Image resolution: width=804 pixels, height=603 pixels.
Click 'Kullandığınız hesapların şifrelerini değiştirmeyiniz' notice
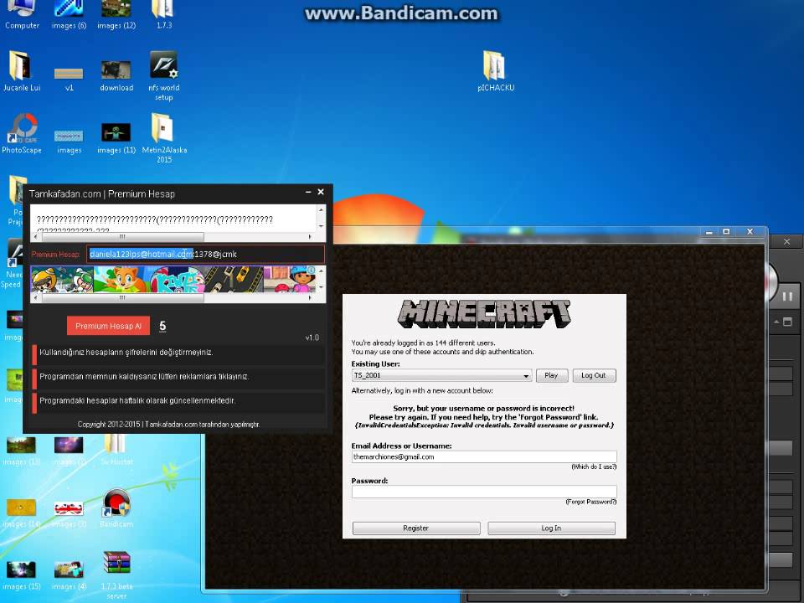point(126,353)
